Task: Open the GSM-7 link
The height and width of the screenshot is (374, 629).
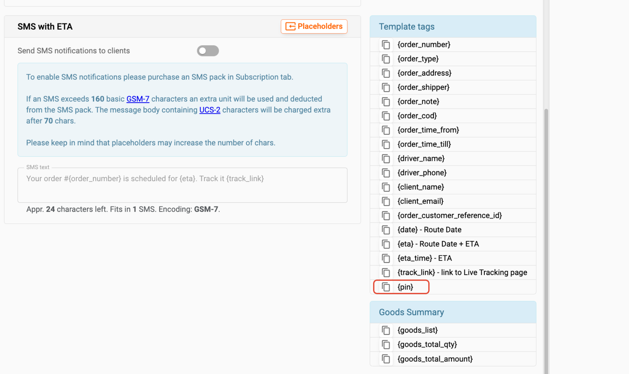Action: click(x=138, y=99)
